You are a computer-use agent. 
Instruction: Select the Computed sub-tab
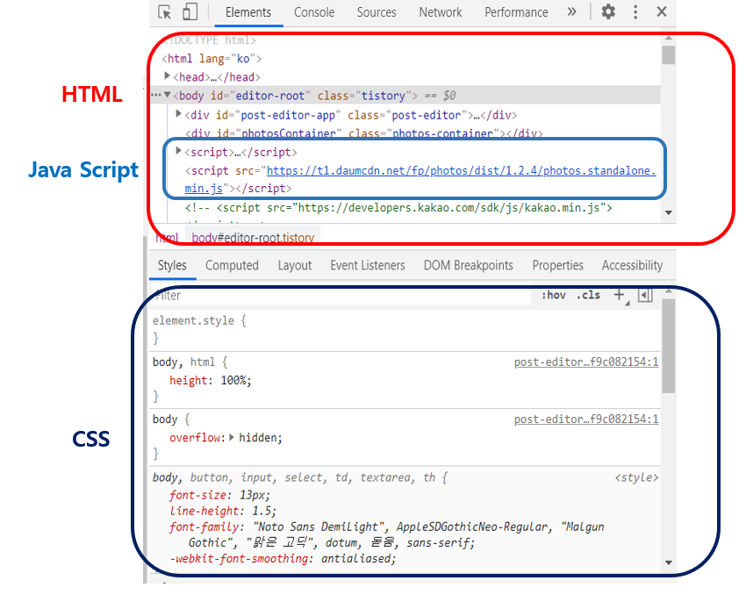(233, 265)
